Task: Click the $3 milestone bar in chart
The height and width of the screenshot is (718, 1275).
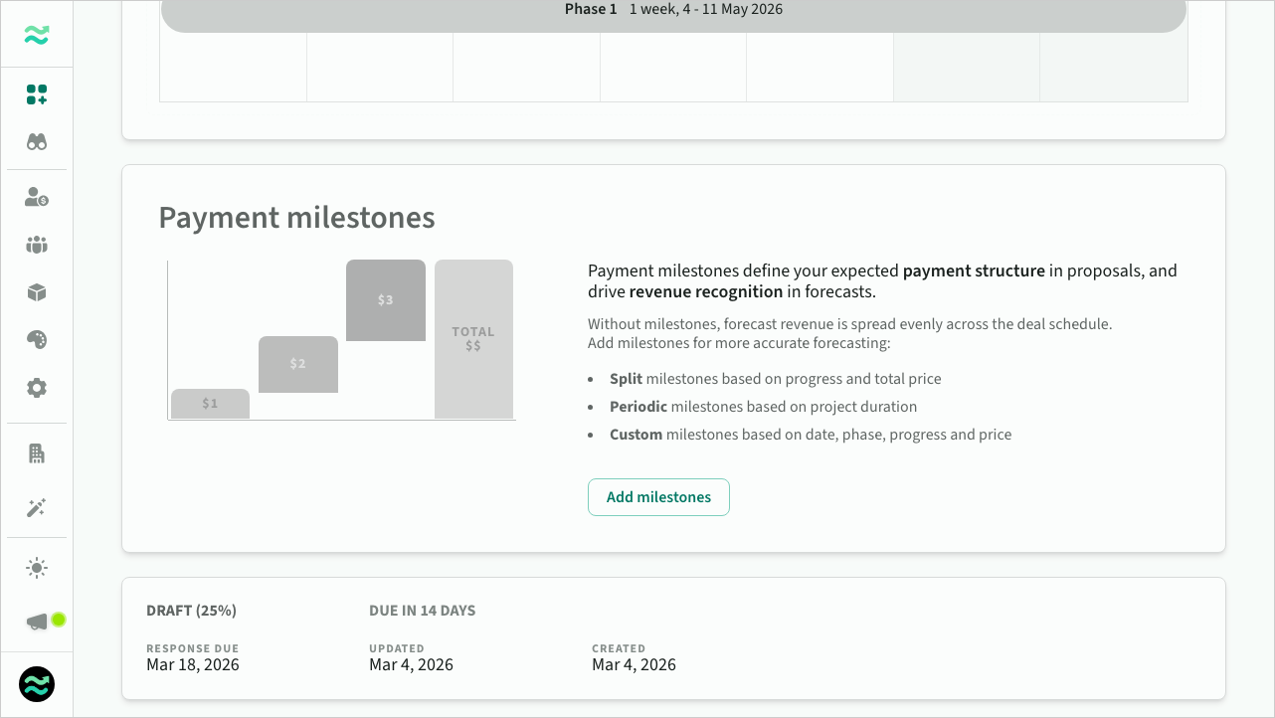Action: [x=386, y=300]
